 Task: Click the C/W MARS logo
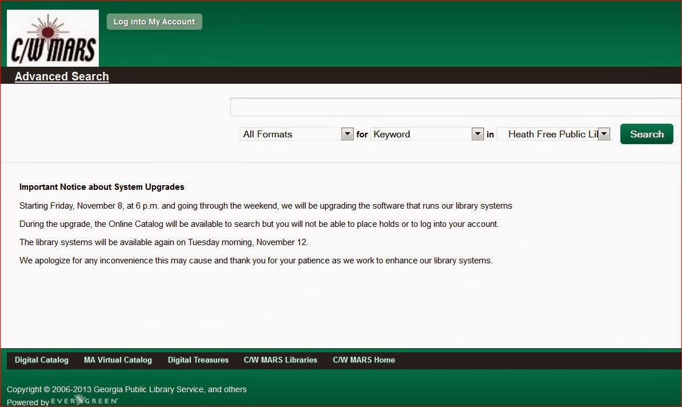point(53,38)
